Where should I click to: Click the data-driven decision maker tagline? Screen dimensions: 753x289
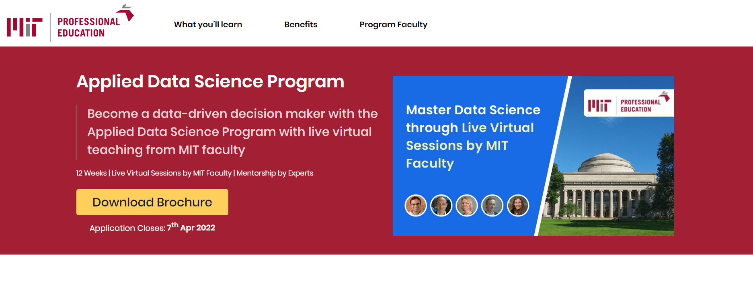[232, 131]
